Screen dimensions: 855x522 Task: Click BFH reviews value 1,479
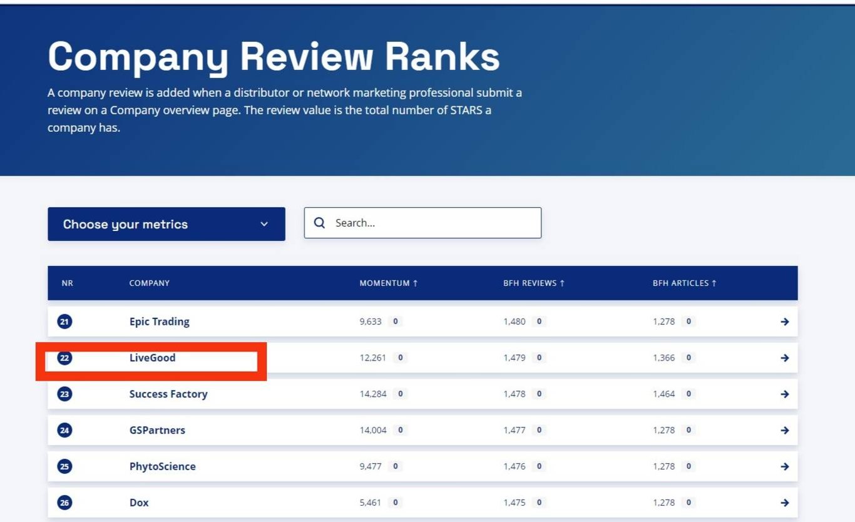(x=515, y=358)
